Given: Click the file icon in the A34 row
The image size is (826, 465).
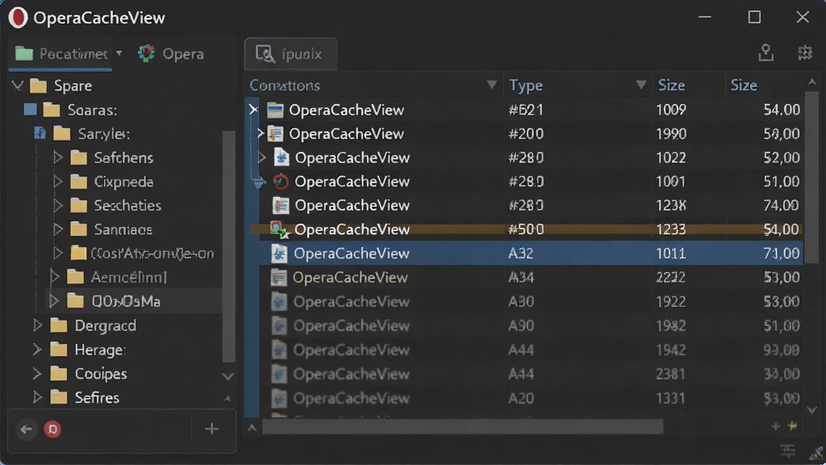Looking at the screenshot, I should [x=278, y=278].
